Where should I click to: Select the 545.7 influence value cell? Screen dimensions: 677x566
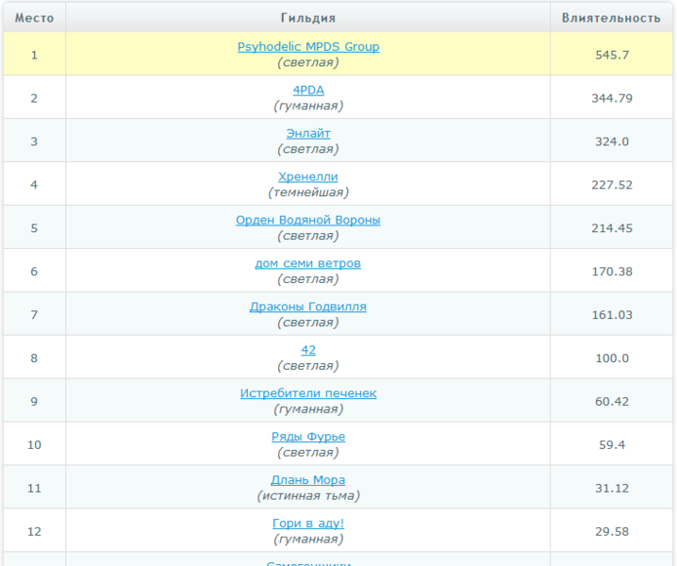[x=611, y=55]
